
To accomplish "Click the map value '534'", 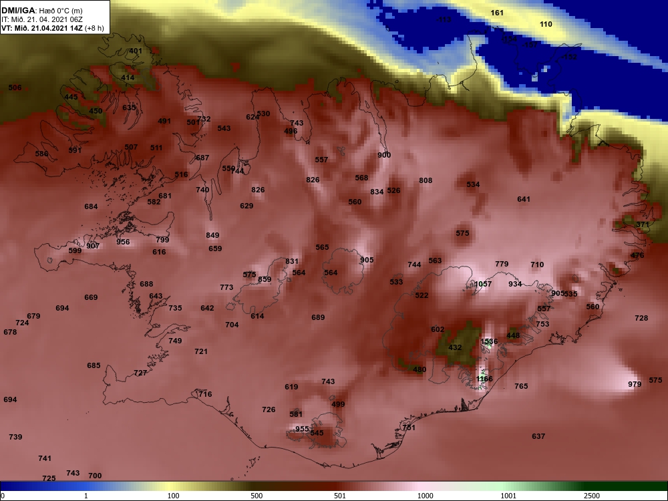I will point(473,184).
